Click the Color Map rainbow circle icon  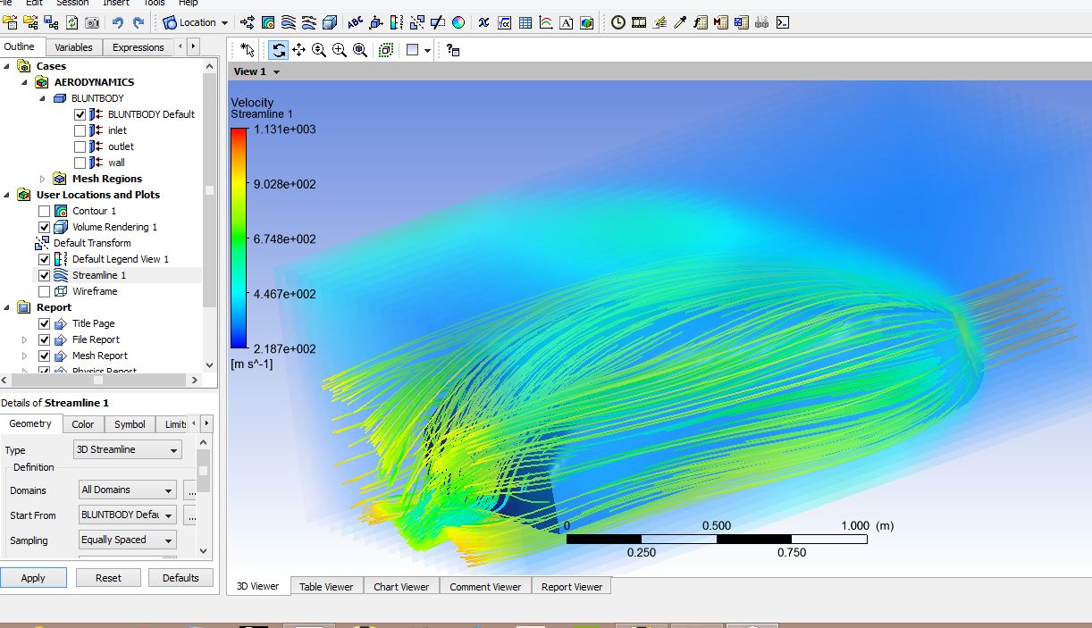pyautogui.click(x=458, y=22)
